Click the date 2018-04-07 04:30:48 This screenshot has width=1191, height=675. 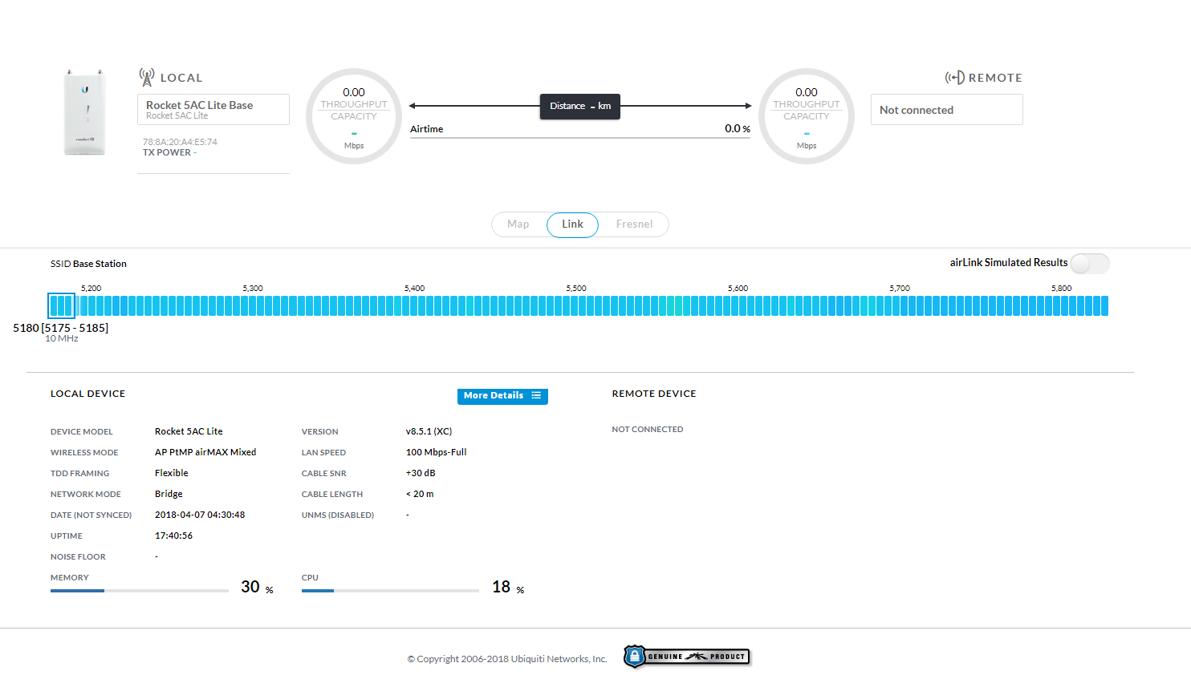[x=200, y=515]
